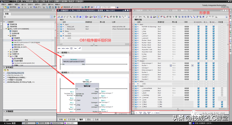Collapse the 分拣程序1 project node
This screenshot has width=232, height=125.
coord(4,22)
